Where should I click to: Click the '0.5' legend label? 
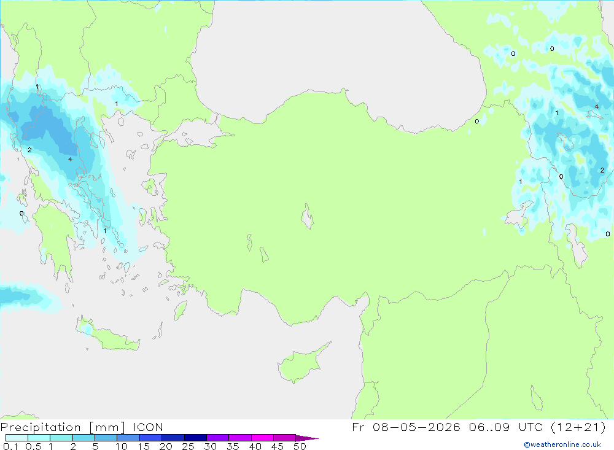(33, 446)
